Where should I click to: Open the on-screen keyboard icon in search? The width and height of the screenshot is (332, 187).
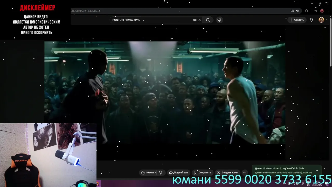click(195, 20)
